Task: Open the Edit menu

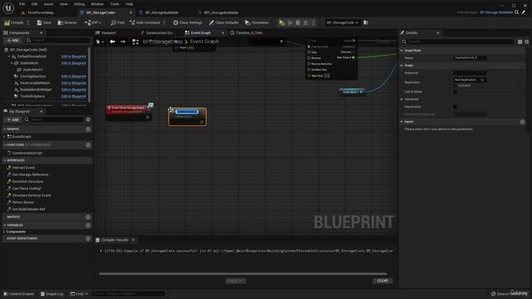Action: coord(34,4)
